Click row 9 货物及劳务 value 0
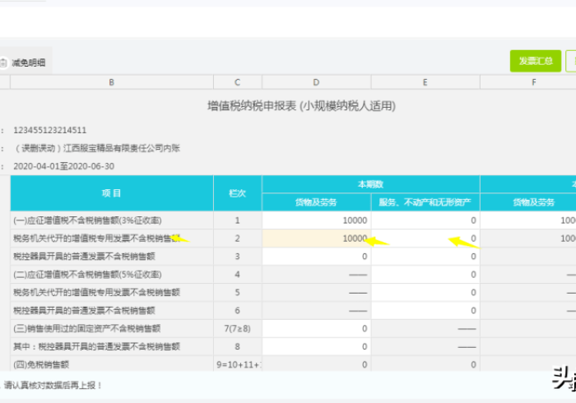The height and width of the screenshot is (403, 576). coord(316,364)
